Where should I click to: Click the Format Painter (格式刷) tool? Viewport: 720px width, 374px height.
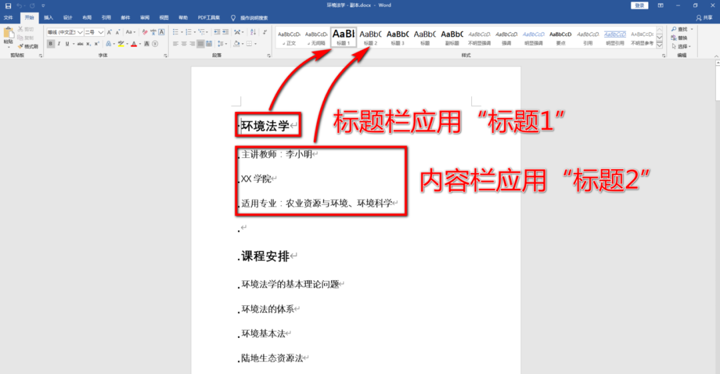click(x=28, y=47)
